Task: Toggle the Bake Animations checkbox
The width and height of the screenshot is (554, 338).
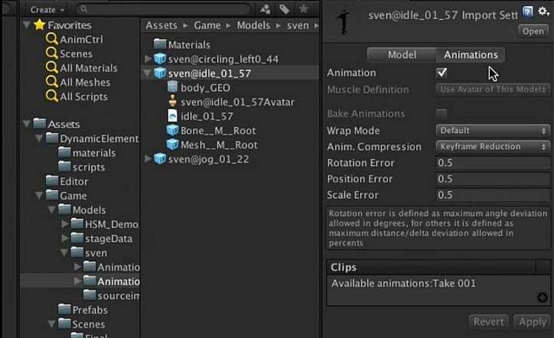Action: tap(441, 113)
